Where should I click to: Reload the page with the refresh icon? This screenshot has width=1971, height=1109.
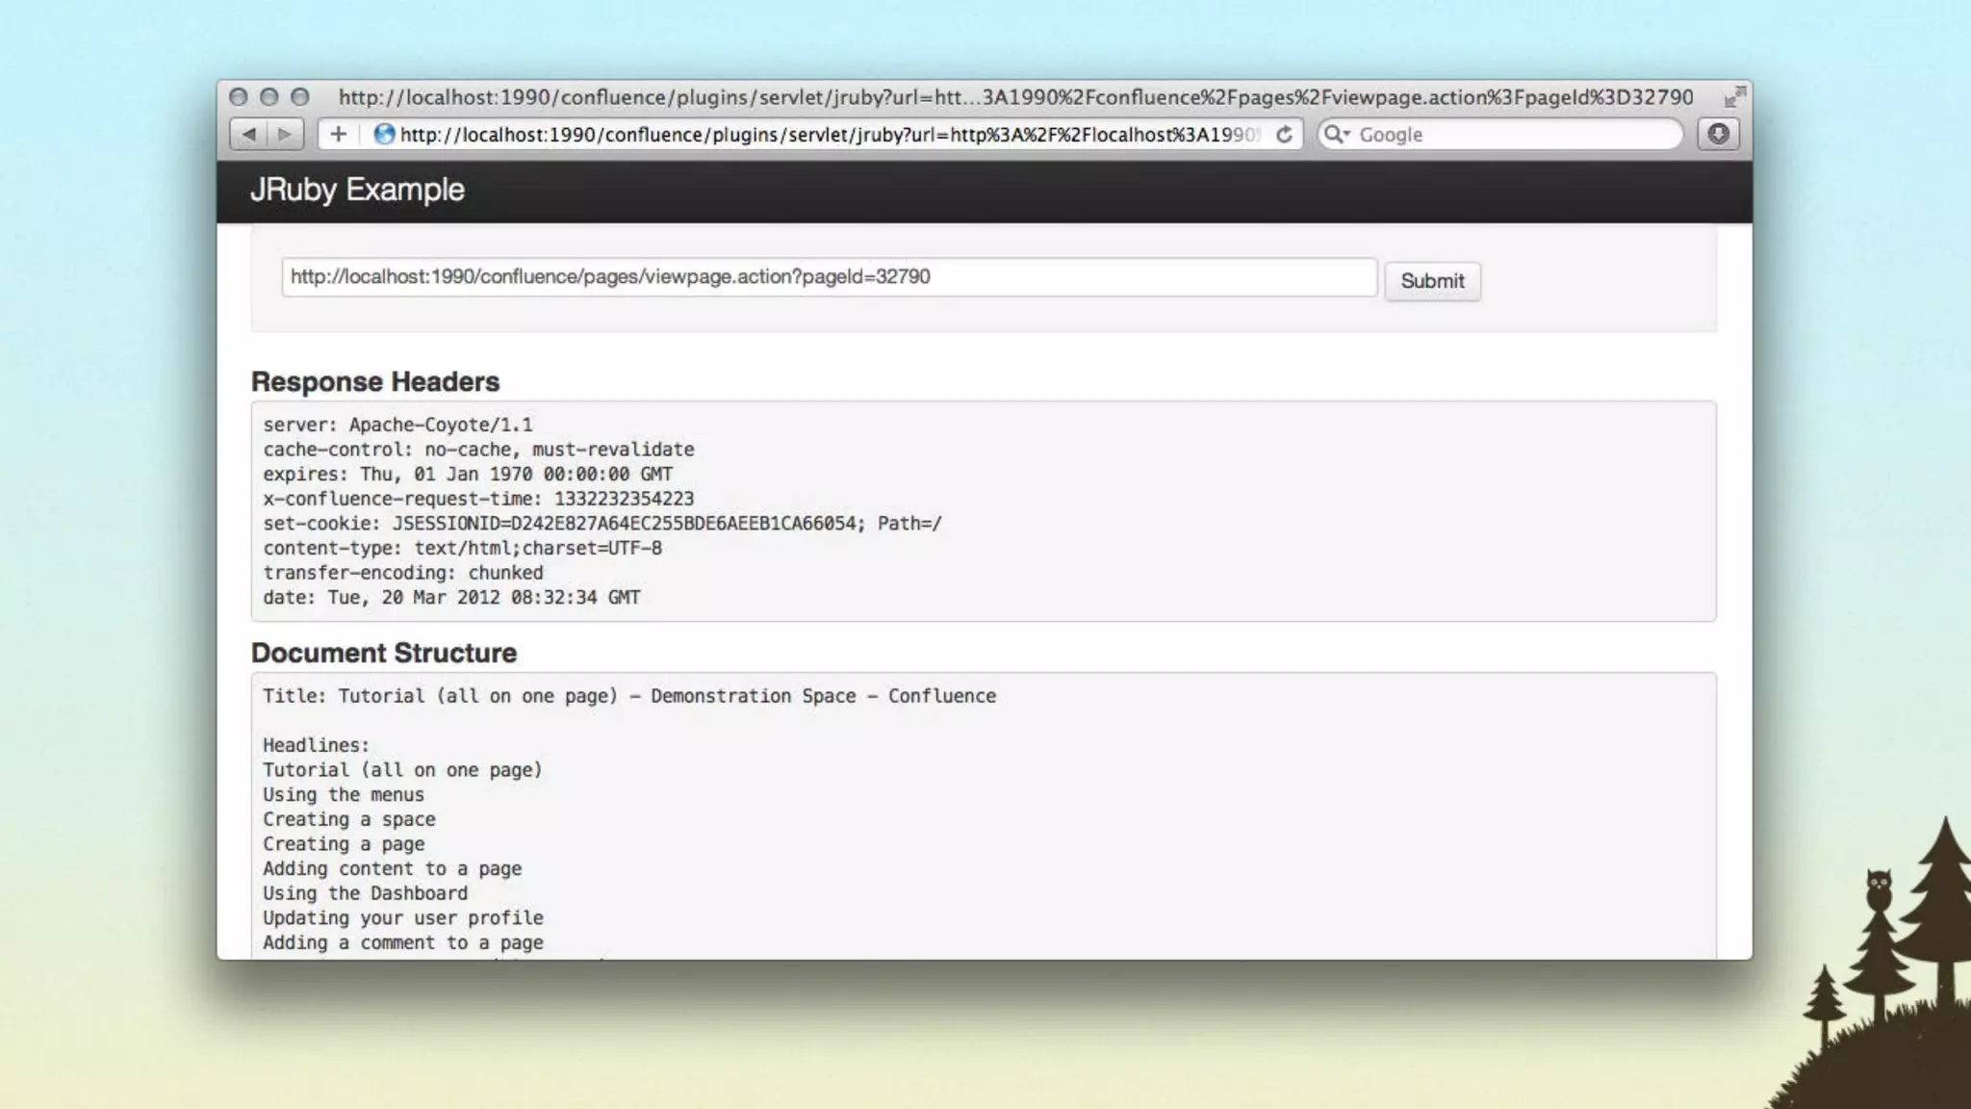tap(1284, 134)
